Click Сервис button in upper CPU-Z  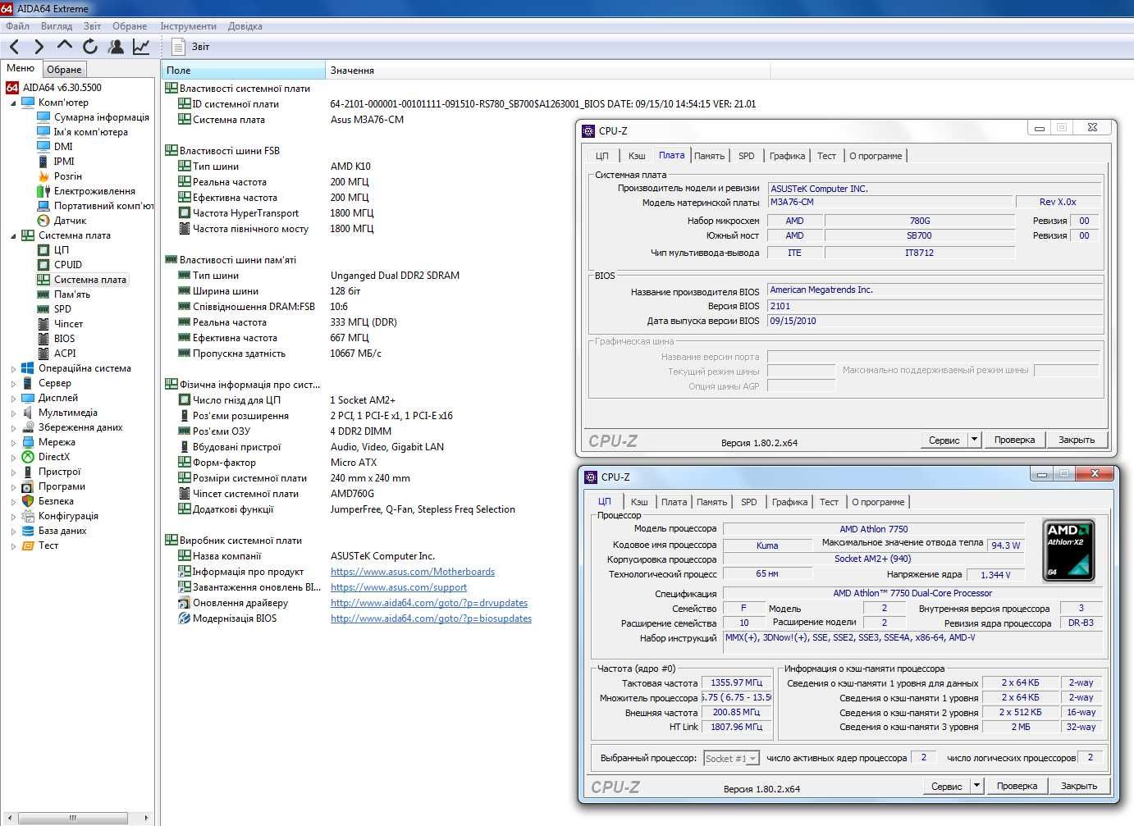(x=944, y=440)
